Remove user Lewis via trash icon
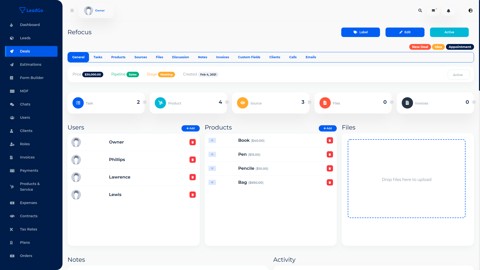Viewport: 480px width, 270px height. point(192,195)
